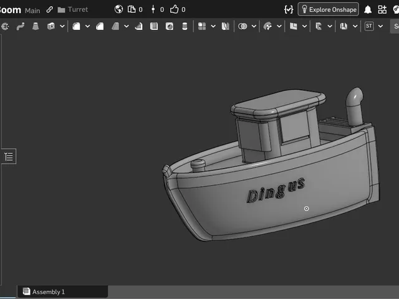
Task: Click the icon left of the ST icon
Action: [344, 26]
